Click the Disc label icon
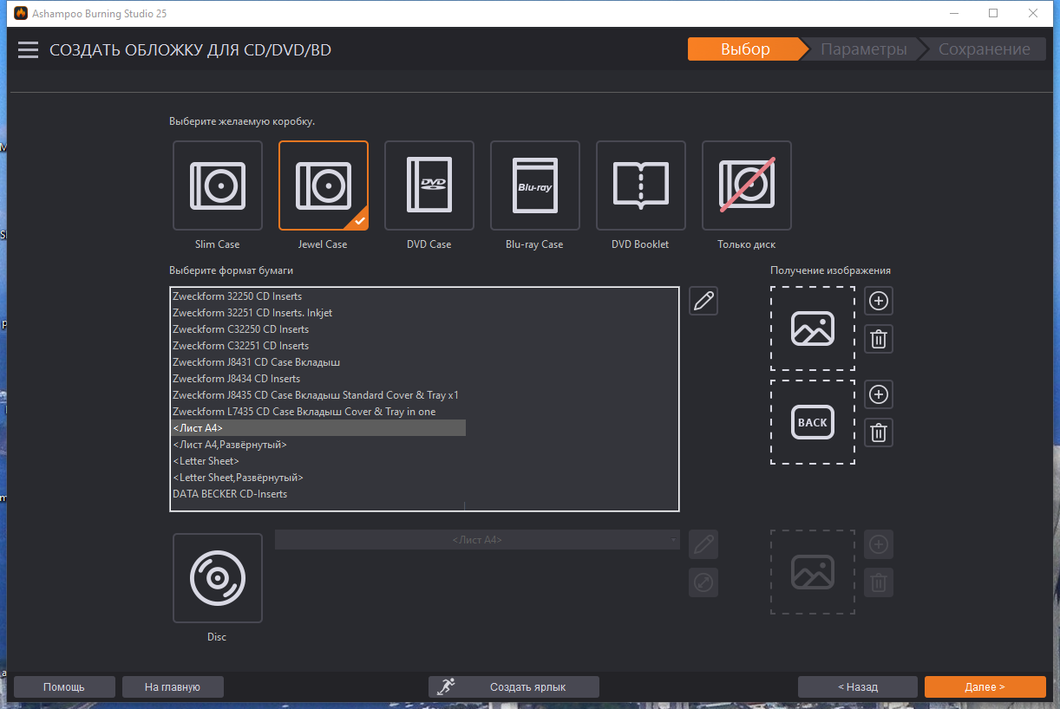Viewport: 1060px width, 709px height. pyautogui.click(x=217, y=578)
